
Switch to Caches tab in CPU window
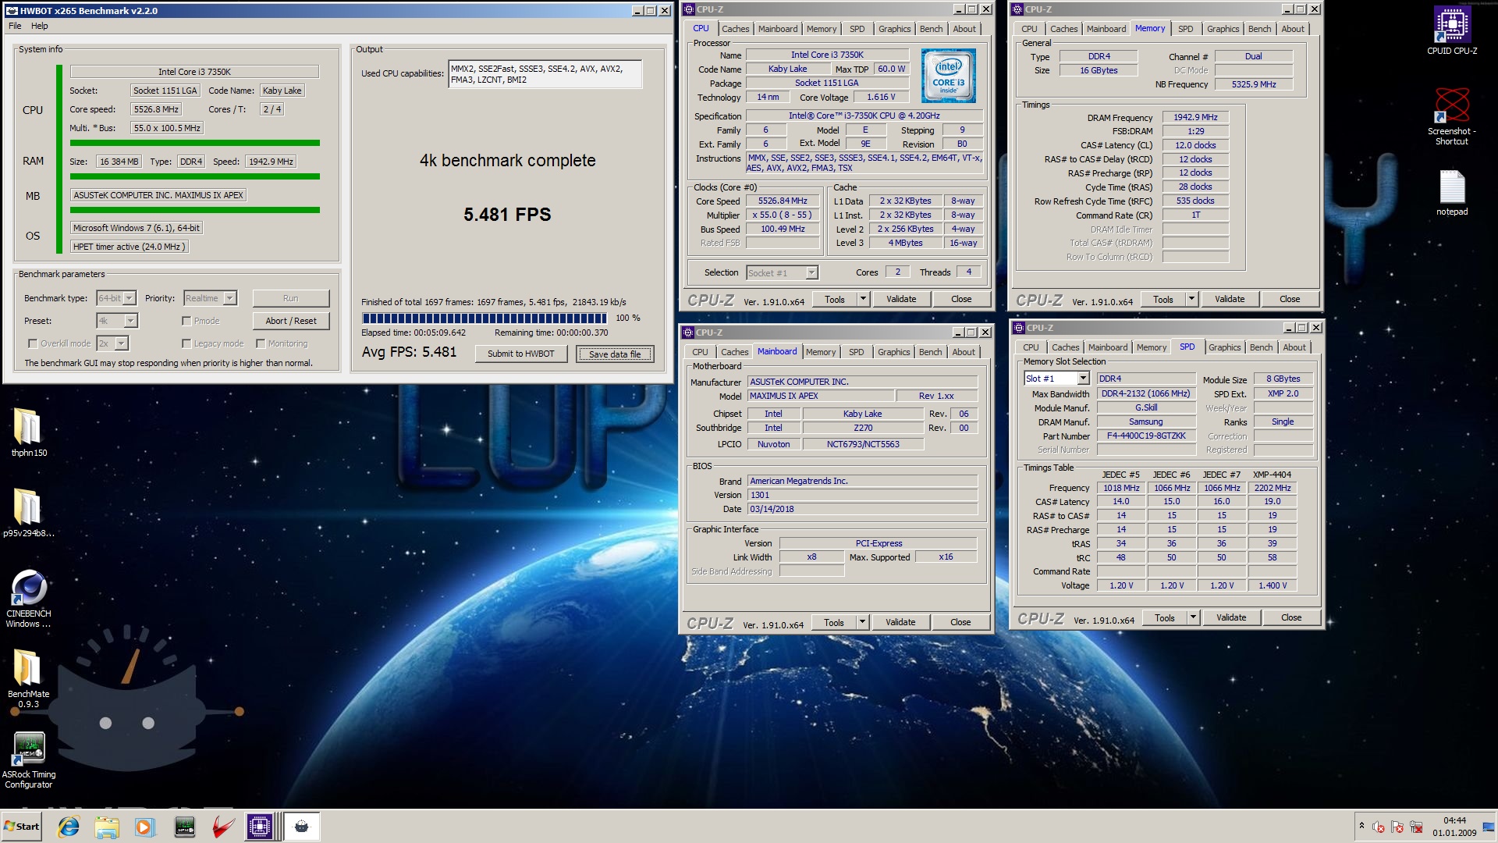click(x=735, y=29)
